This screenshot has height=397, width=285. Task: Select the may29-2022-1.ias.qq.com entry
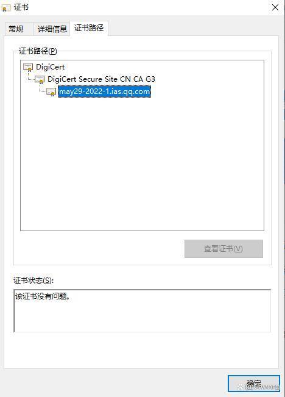point(104,91)
